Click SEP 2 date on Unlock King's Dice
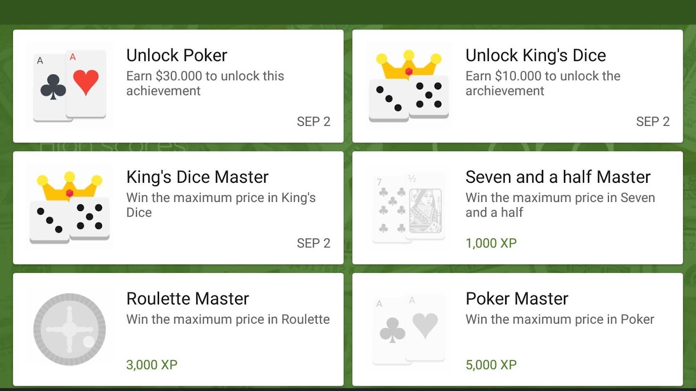The height and width of the screenshot is (391, 696). tap(652, 122)
